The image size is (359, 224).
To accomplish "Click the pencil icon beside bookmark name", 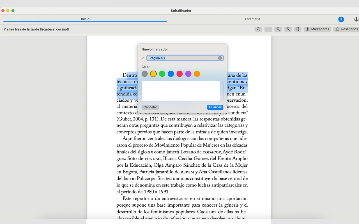I will point(143,58).
